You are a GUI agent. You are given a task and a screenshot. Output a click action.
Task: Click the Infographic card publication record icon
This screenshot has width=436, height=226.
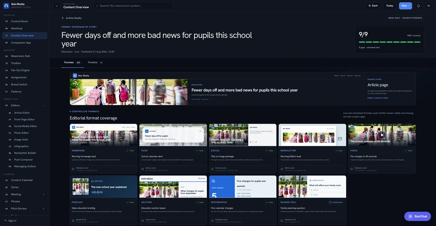click(212, 221)
